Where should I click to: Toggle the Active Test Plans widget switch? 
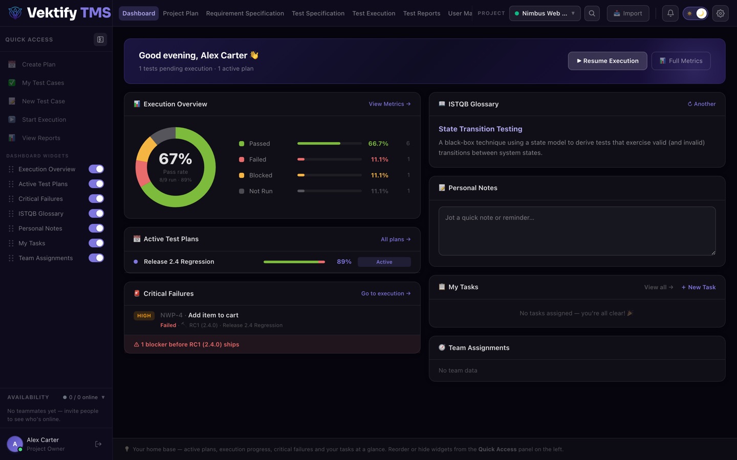tap(96, 184)
